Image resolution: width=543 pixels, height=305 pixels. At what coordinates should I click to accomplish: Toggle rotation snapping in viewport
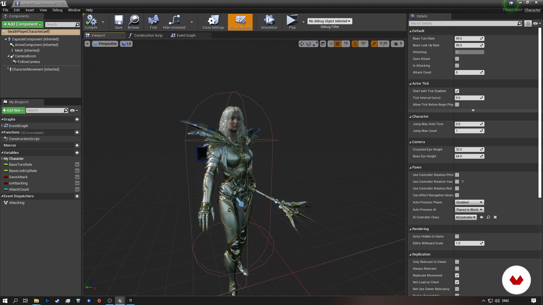[355, 44]
